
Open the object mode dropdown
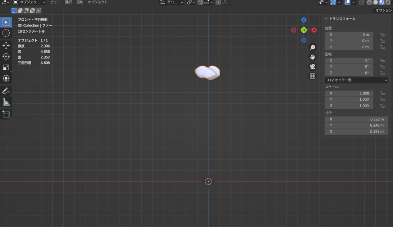(x=29, y=2)
